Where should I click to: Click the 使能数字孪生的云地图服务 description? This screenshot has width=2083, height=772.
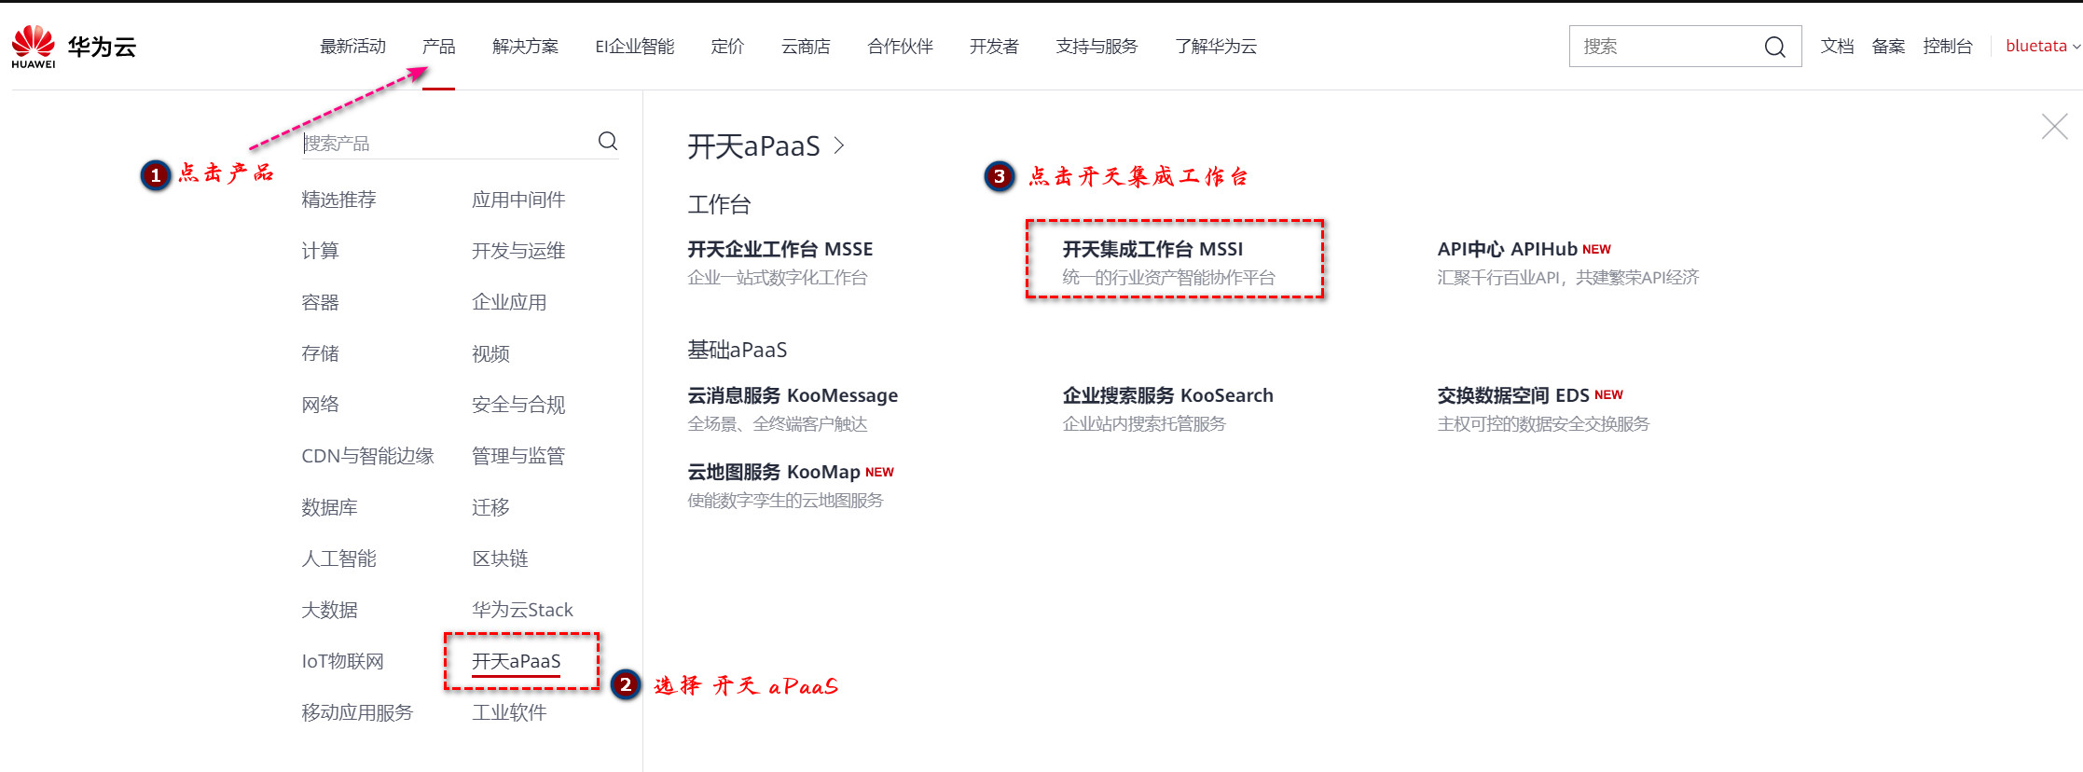pyautogui.click(x=785, y=501)
